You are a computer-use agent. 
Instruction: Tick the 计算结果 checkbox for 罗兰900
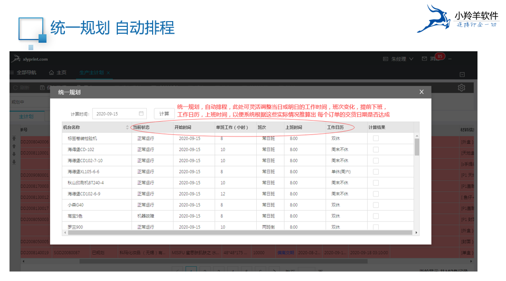point(376,227)
